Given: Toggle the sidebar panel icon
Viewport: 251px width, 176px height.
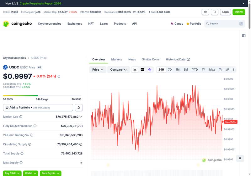Looking at the screenshot, I should [x=244, y=36].
